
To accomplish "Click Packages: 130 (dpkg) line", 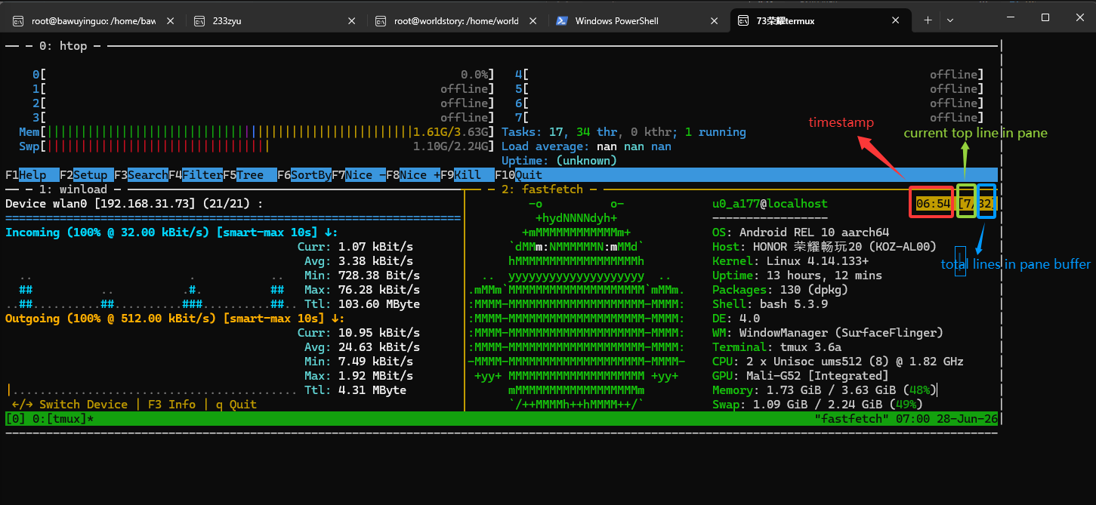I will pos(780,290).
